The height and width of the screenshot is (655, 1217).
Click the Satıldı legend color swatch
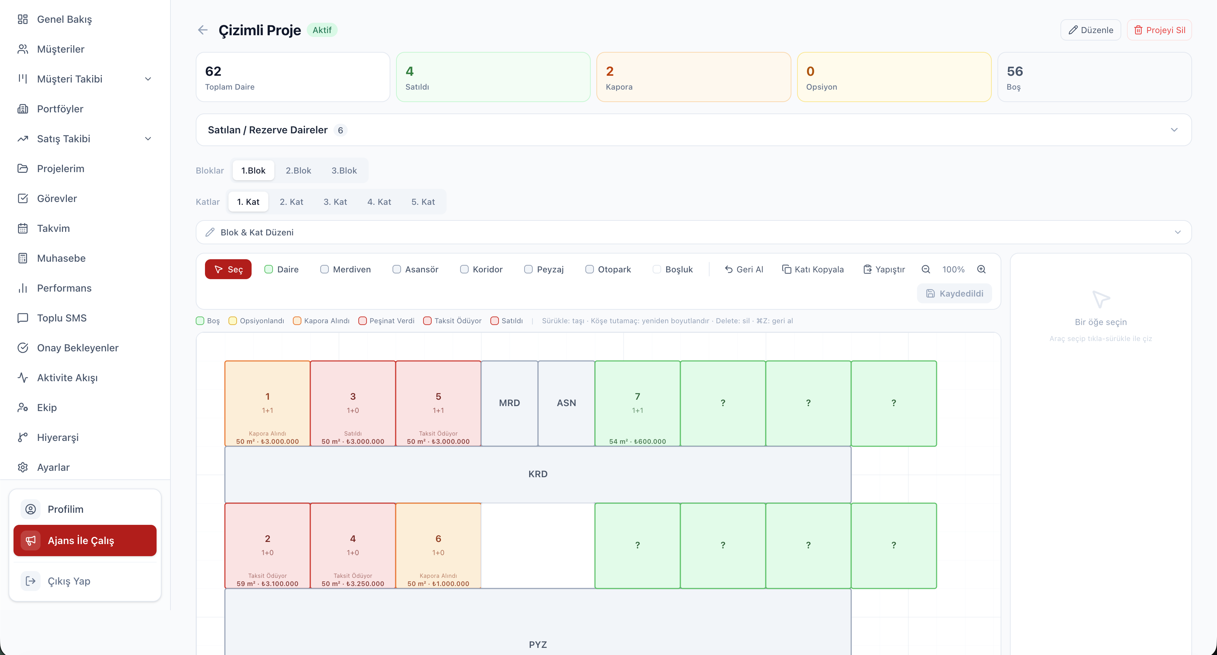point(495,321)
